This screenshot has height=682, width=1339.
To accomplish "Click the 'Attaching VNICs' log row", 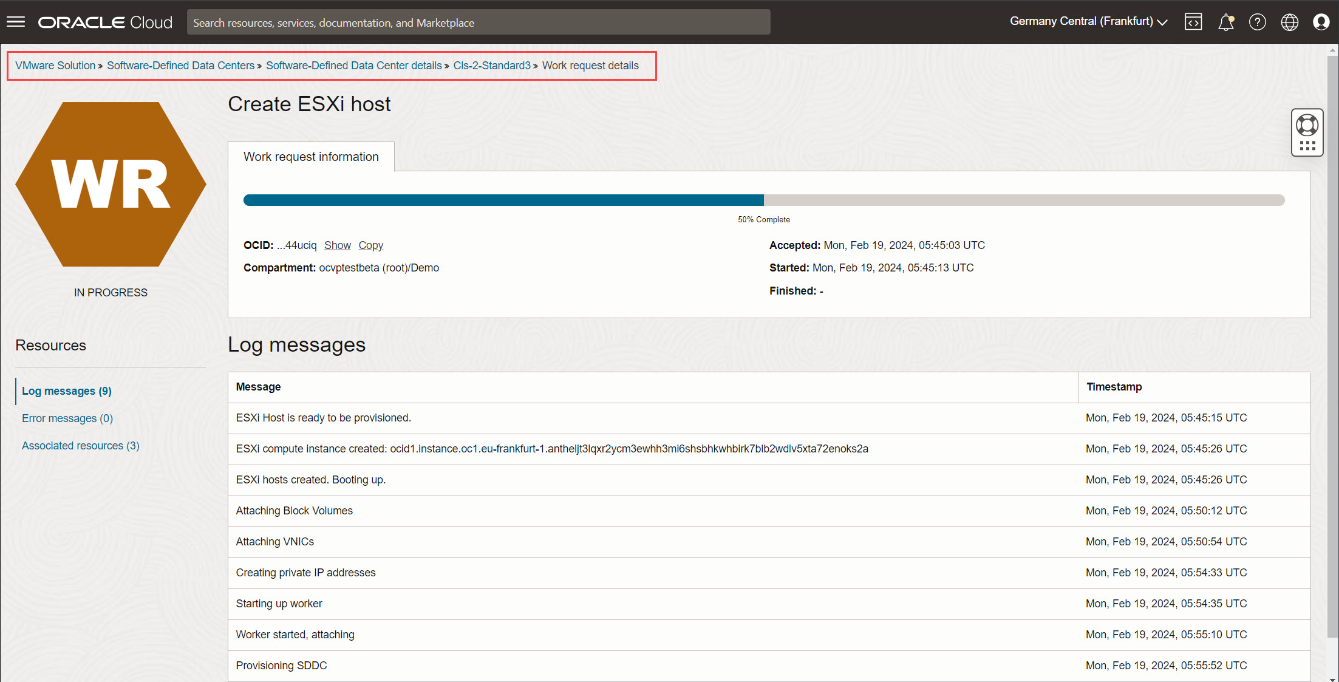I will tap(769, 542).
